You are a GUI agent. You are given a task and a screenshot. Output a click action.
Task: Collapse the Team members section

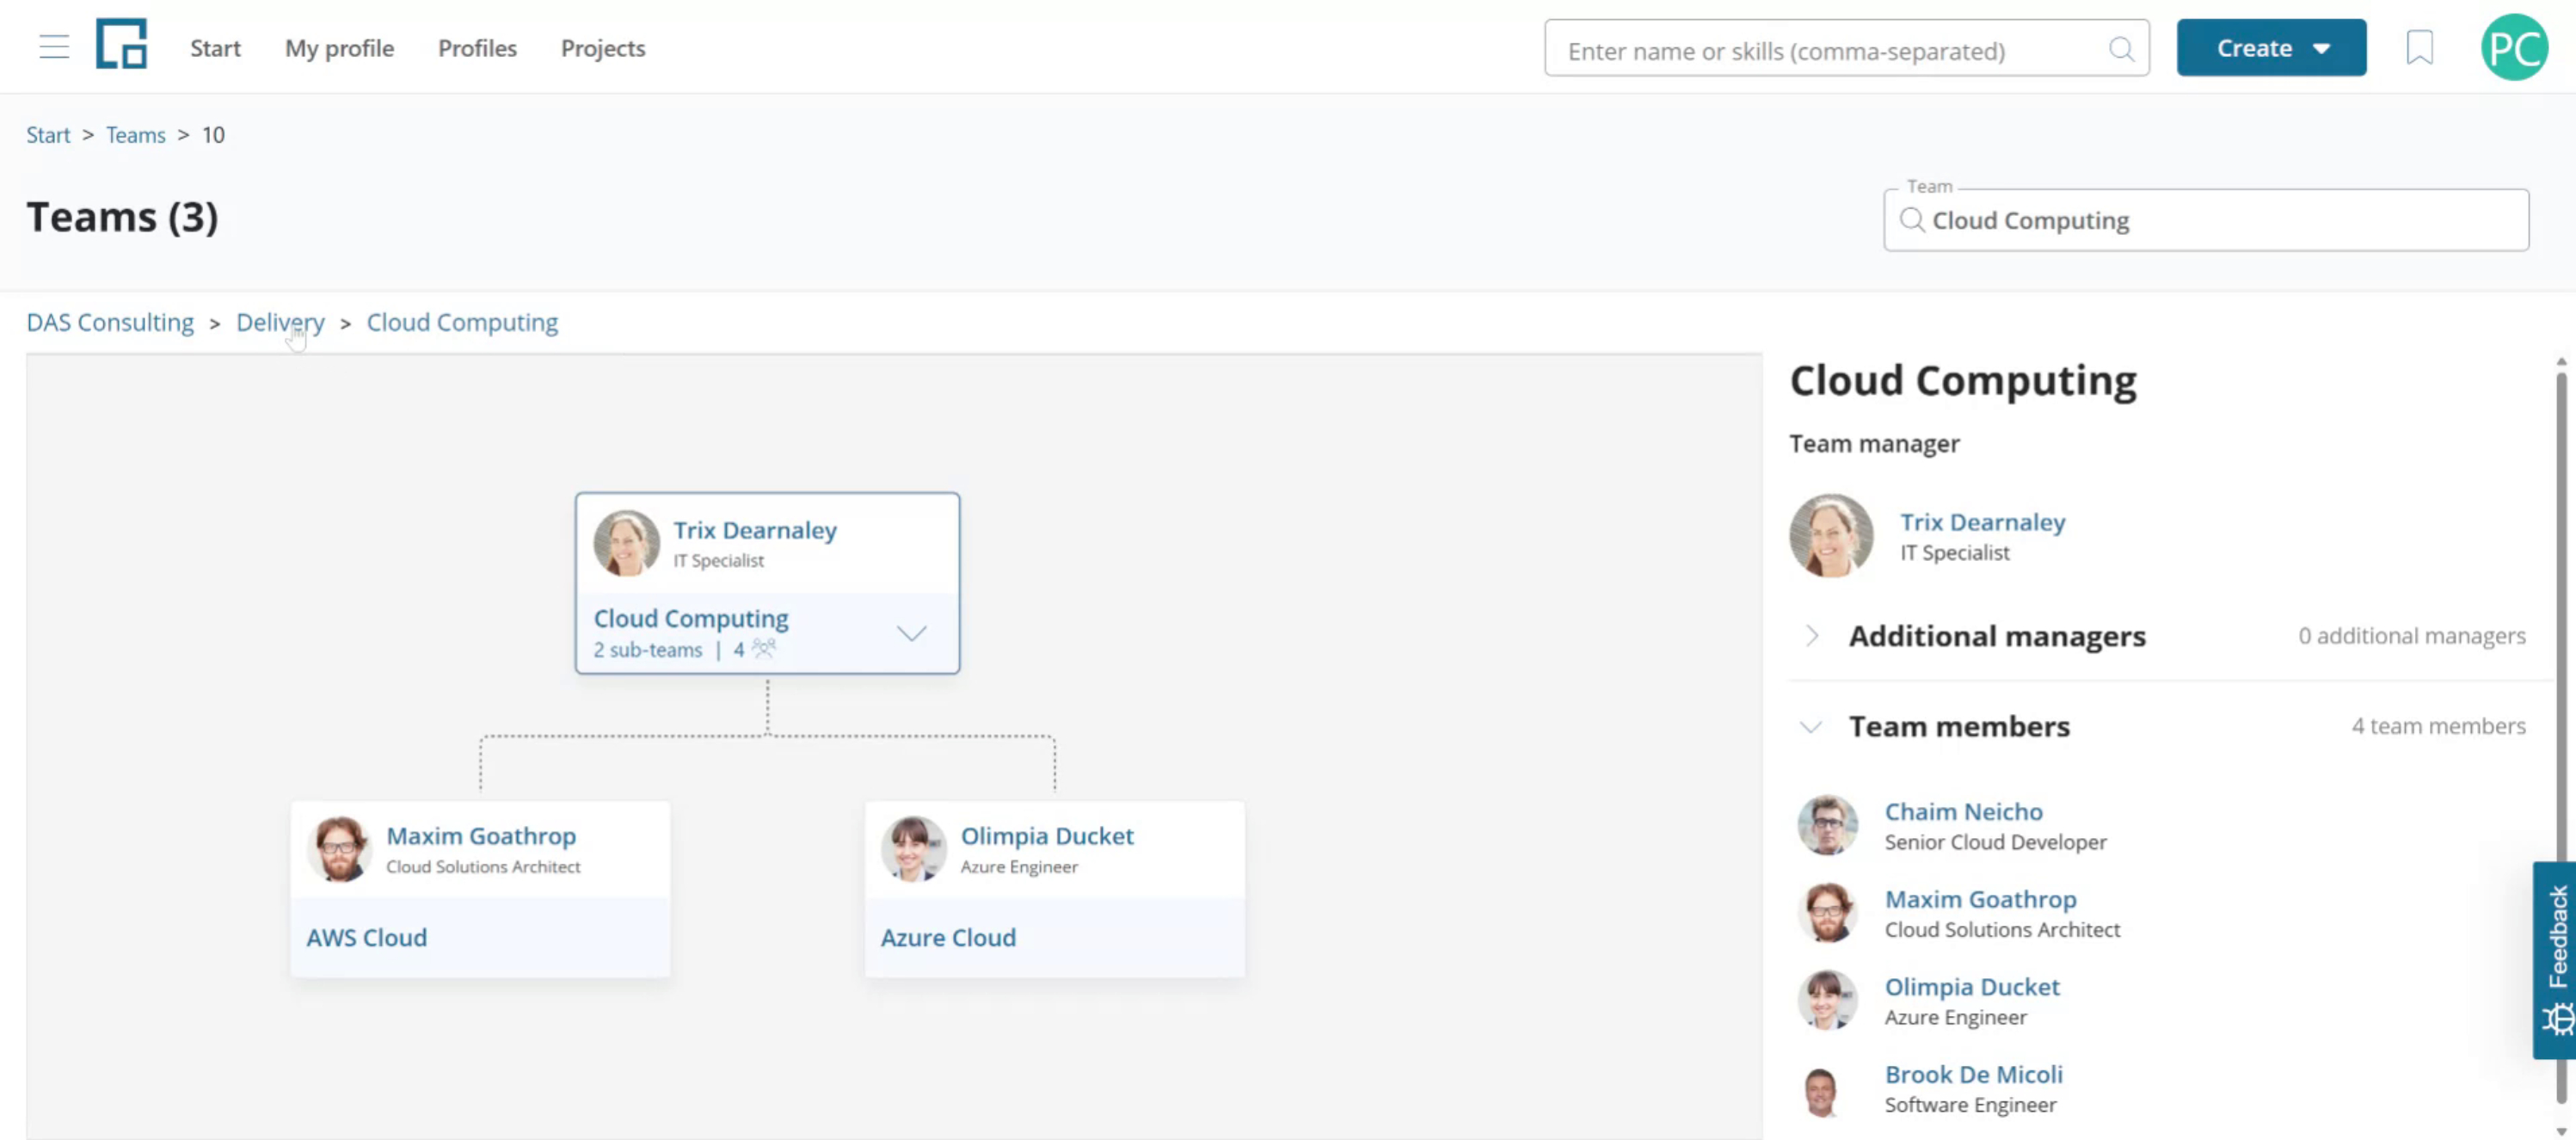(x=1811, y=726)
